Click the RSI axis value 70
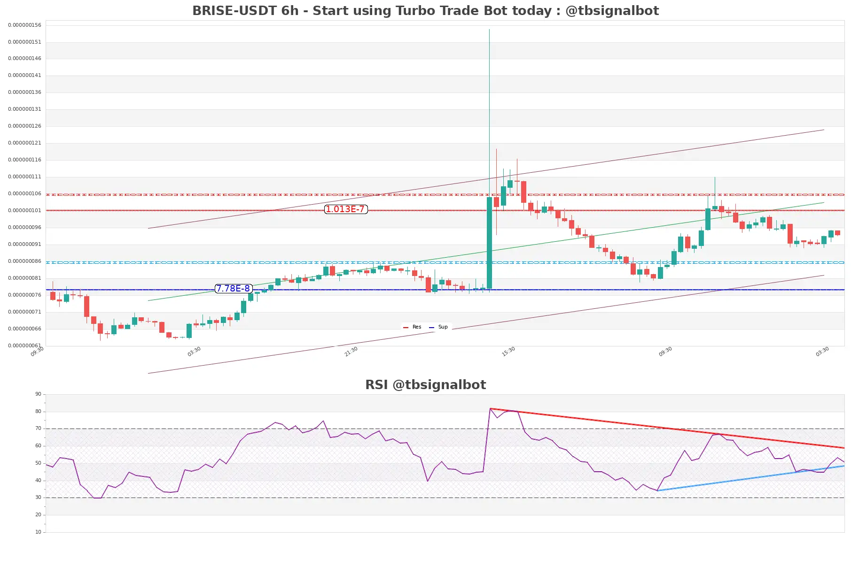Screen dimensions: 851x567 [x=38, y=429]
